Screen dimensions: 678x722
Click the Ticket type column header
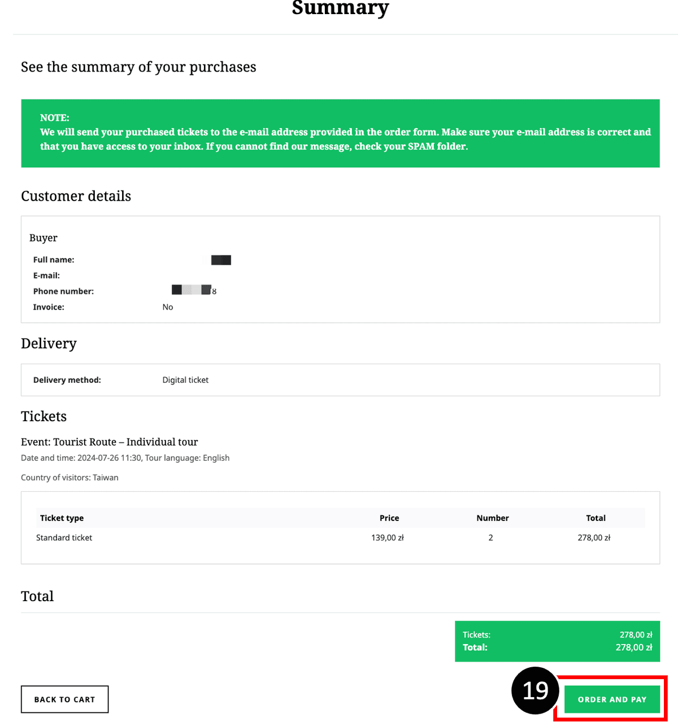(62, 518)
